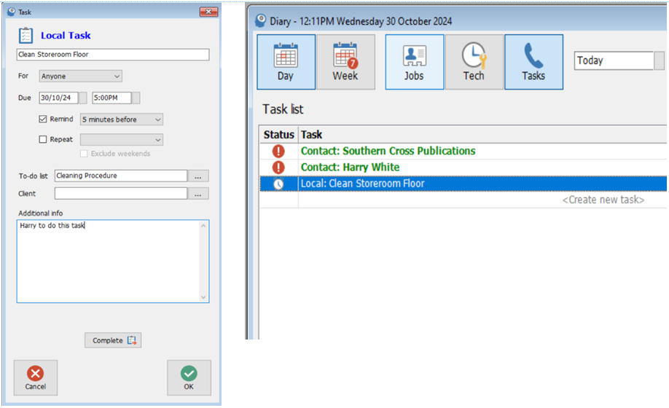Uncheck the Remind checkbox
This screenshot has width=669, height=408.
pyautogui.click(x=43, y=119)
